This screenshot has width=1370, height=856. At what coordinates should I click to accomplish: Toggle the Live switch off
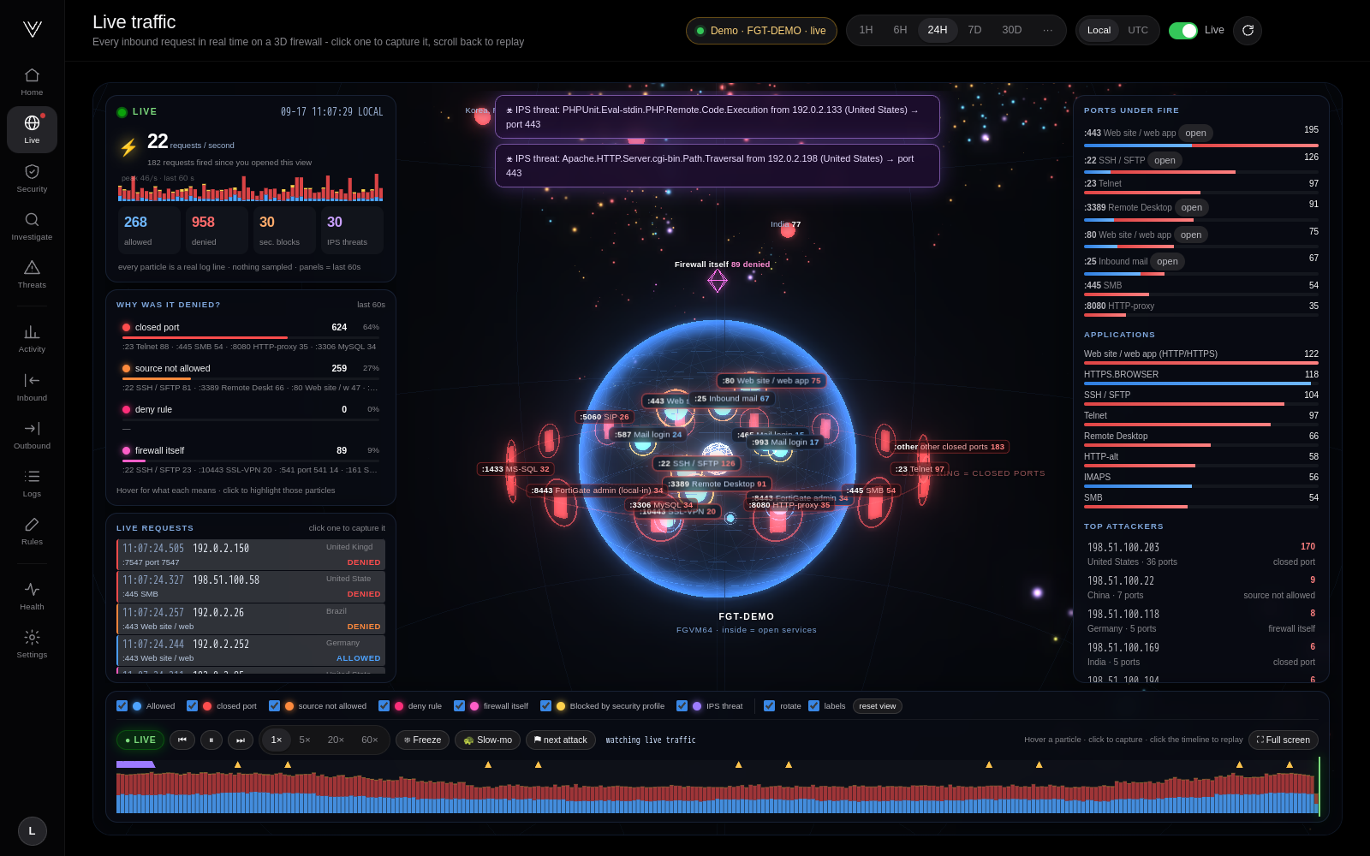(1183, 30)
